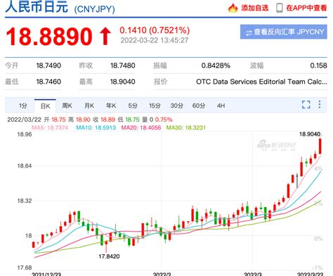
Task: Click the 最低 value 18.7460
Action: [x=48, y=82]
